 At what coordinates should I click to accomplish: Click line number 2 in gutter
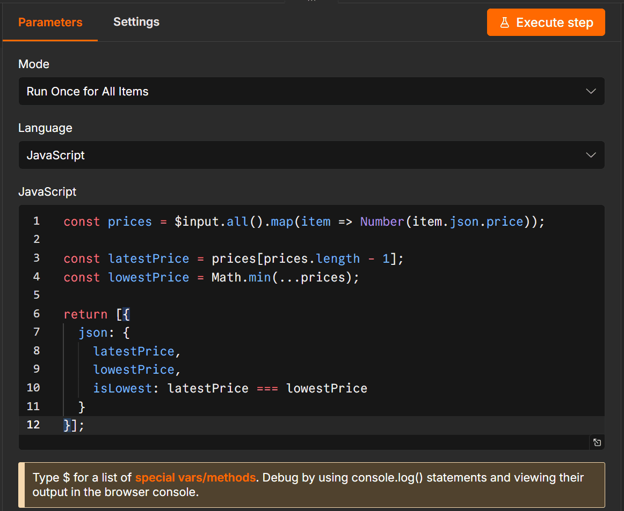pyautogui.click(x=37, y=239)
